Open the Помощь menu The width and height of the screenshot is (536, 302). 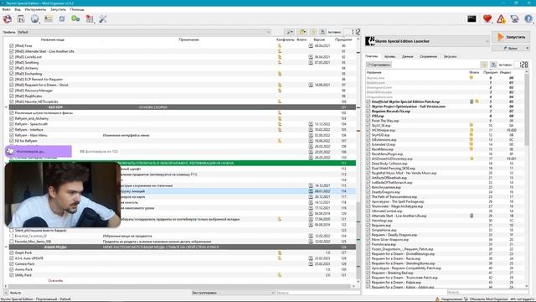[x=77, y=9]
